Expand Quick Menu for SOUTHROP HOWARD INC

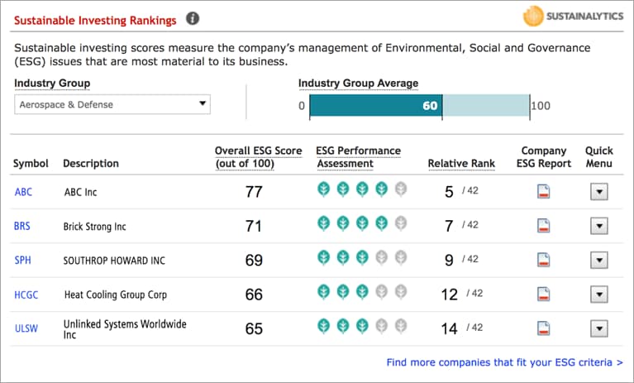[x=599, y=260]
